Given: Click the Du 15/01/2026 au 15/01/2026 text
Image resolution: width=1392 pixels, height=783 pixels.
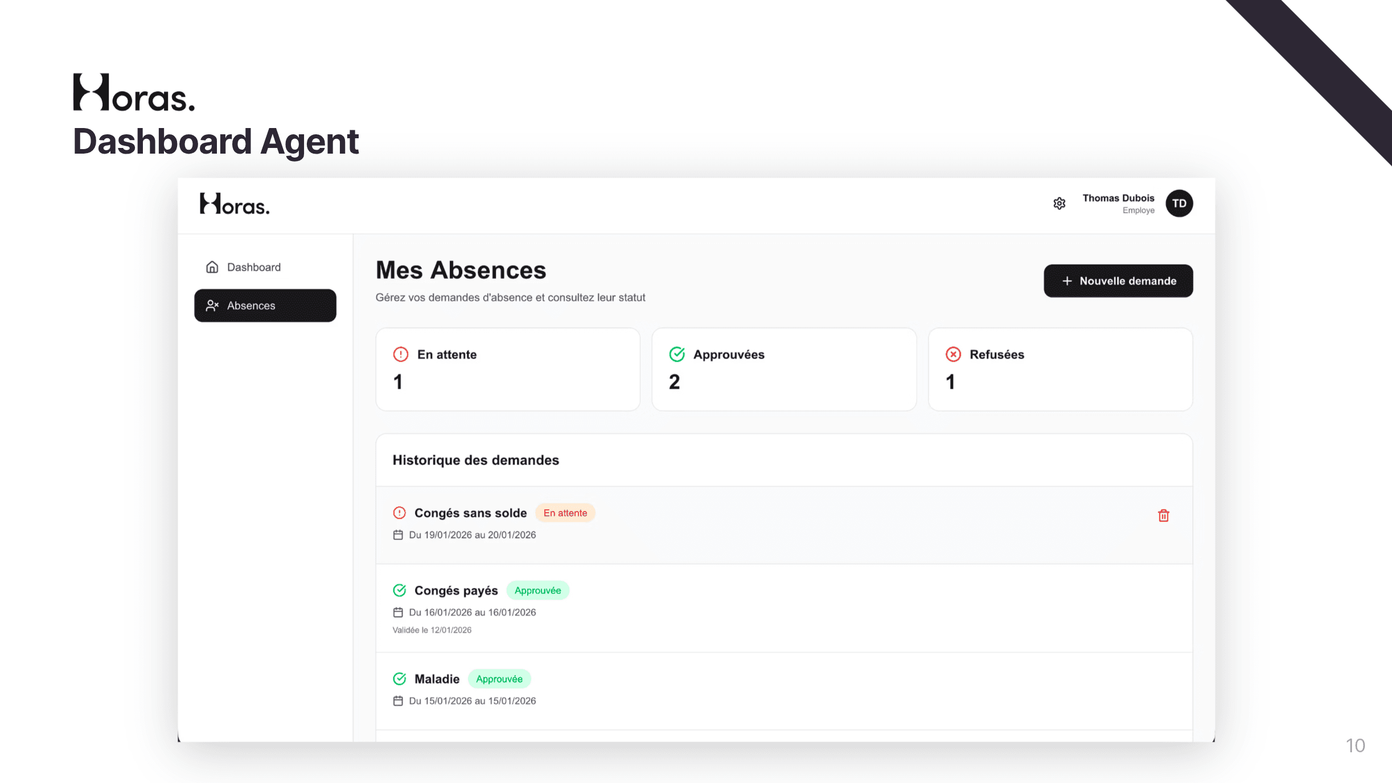Looking at the screenshot, I should (x=473, y=701).
